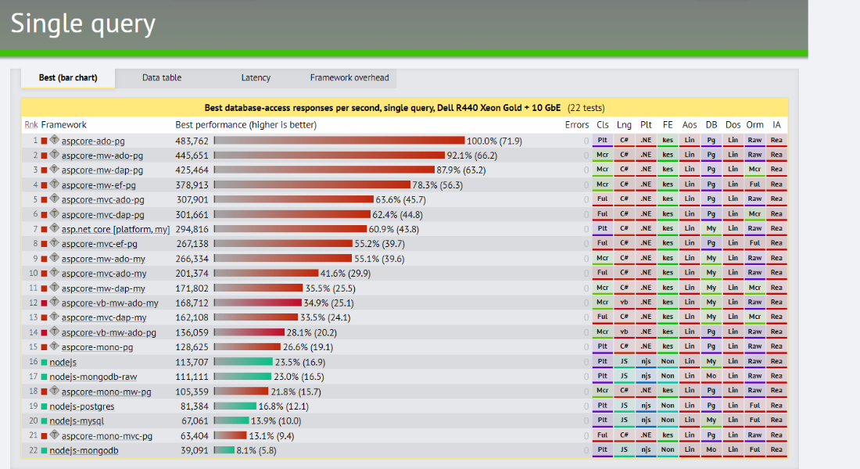Click the Orm column header

754,125
